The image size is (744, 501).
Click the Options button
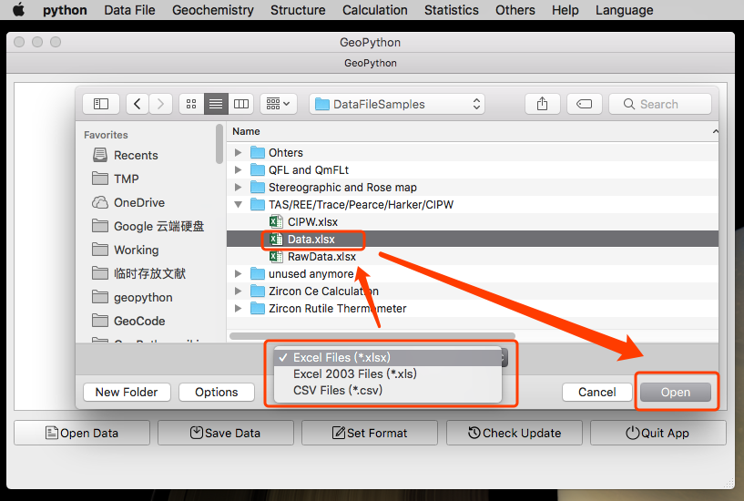(x=217, y=392)
